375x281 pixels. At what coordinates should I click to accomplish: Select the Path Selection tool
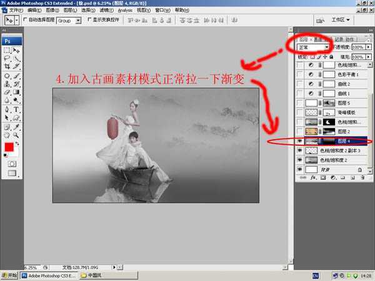click(7, 117)
